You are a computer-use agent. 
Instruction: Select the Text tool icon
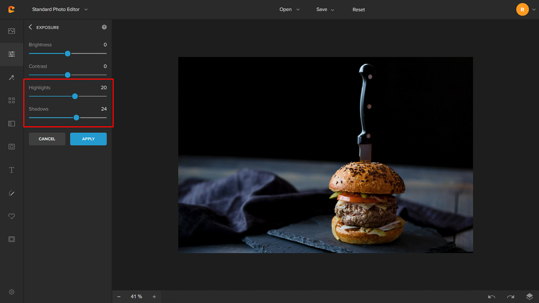point(11,170)
